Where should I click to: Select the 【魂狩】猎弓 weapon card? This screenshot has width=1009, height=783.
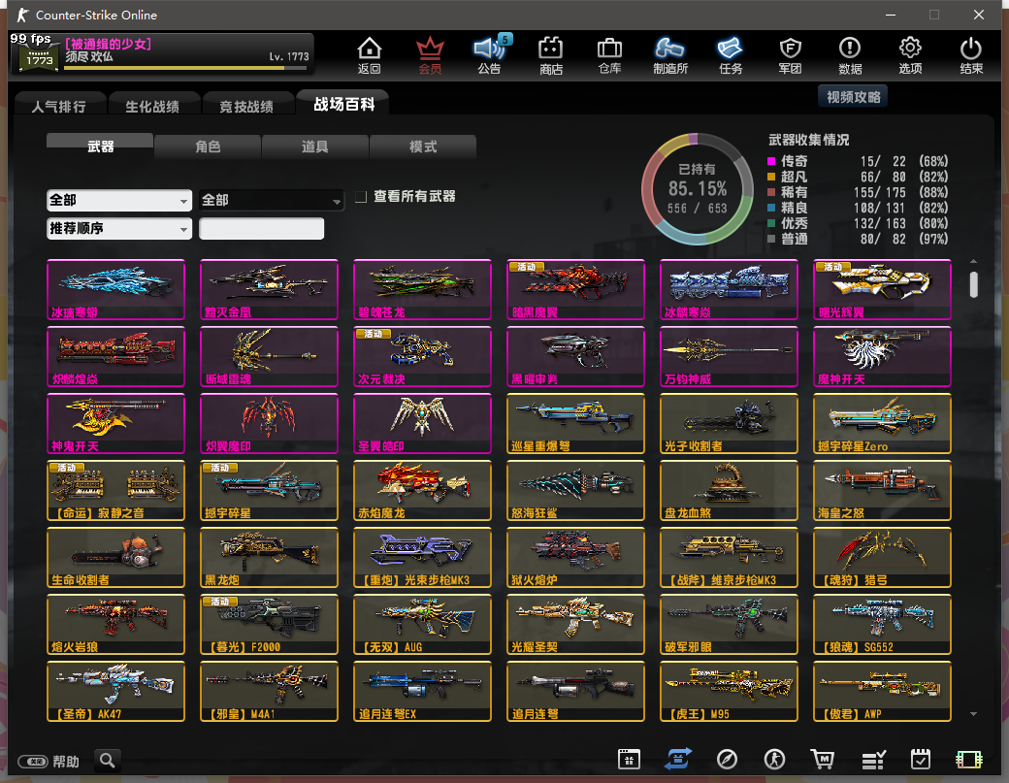tap(882, 557)
